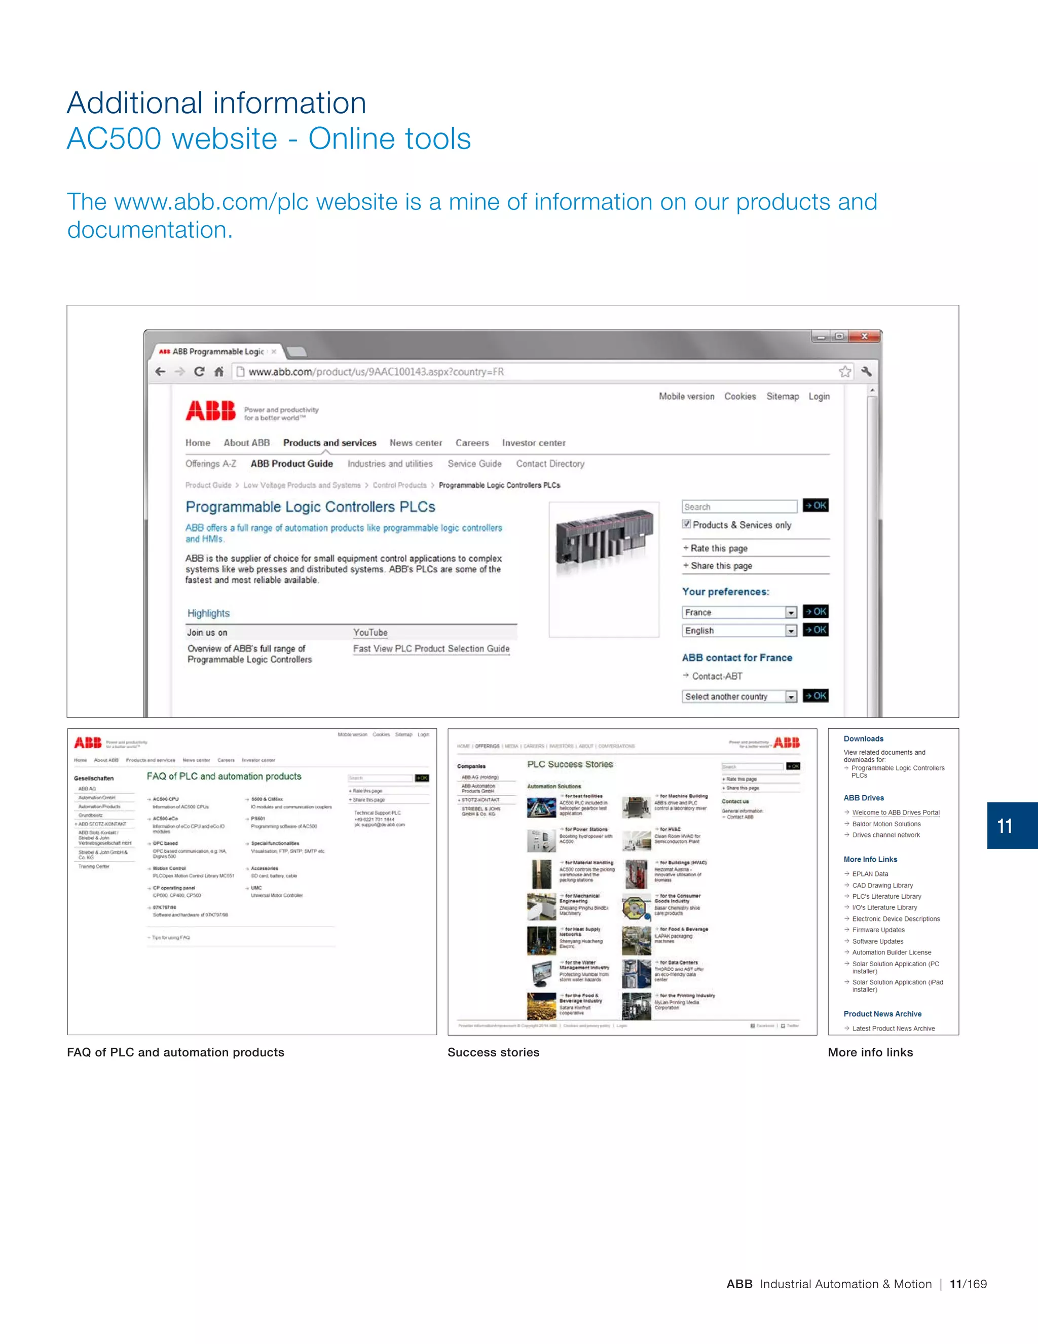Open the Electronic Device Descriptions link
The width and height of the screenshot is (1038, 1344).
[896, 919]
